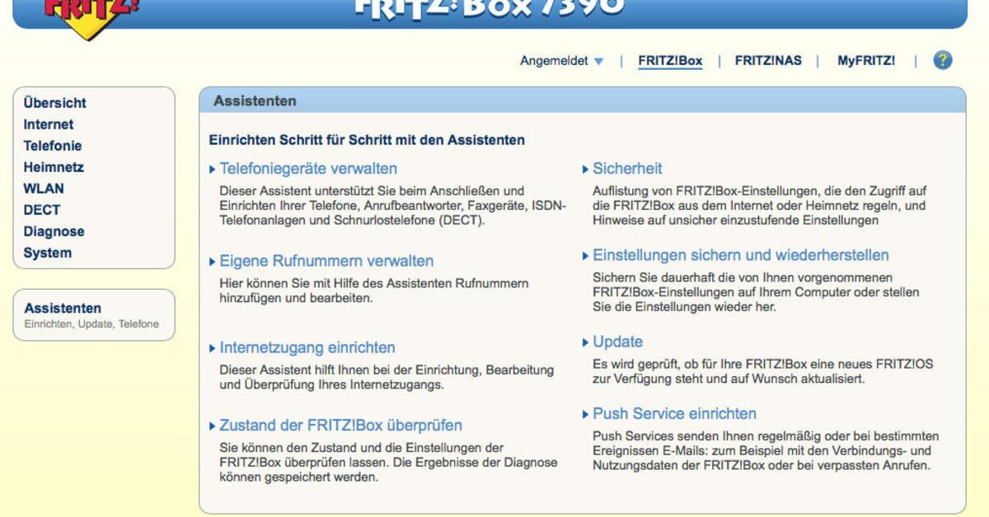Open the System section
This screenshot has width=989, height=517.
pyautogui.click(x=46, y=253)
